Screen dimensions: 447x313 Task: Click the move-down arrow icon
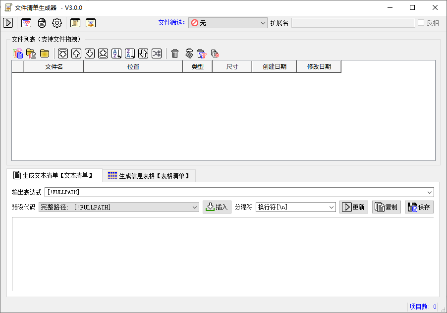click(x=90, y=53)
